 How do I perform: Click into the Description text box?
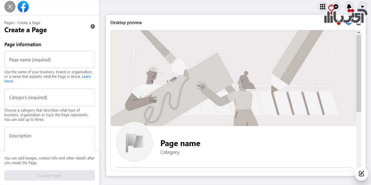[50, 139]
